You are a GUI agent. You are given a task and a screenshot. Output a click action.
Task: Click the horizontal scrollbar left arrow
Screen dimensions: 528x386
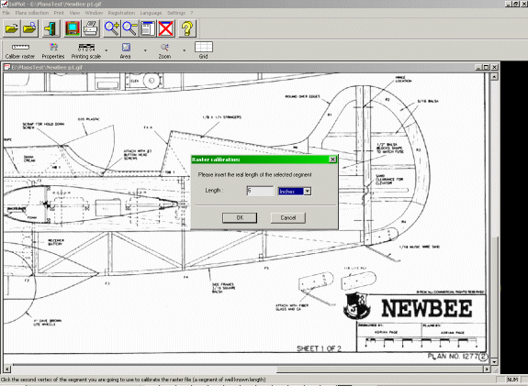pyautogui.click(x=7, y=369)
